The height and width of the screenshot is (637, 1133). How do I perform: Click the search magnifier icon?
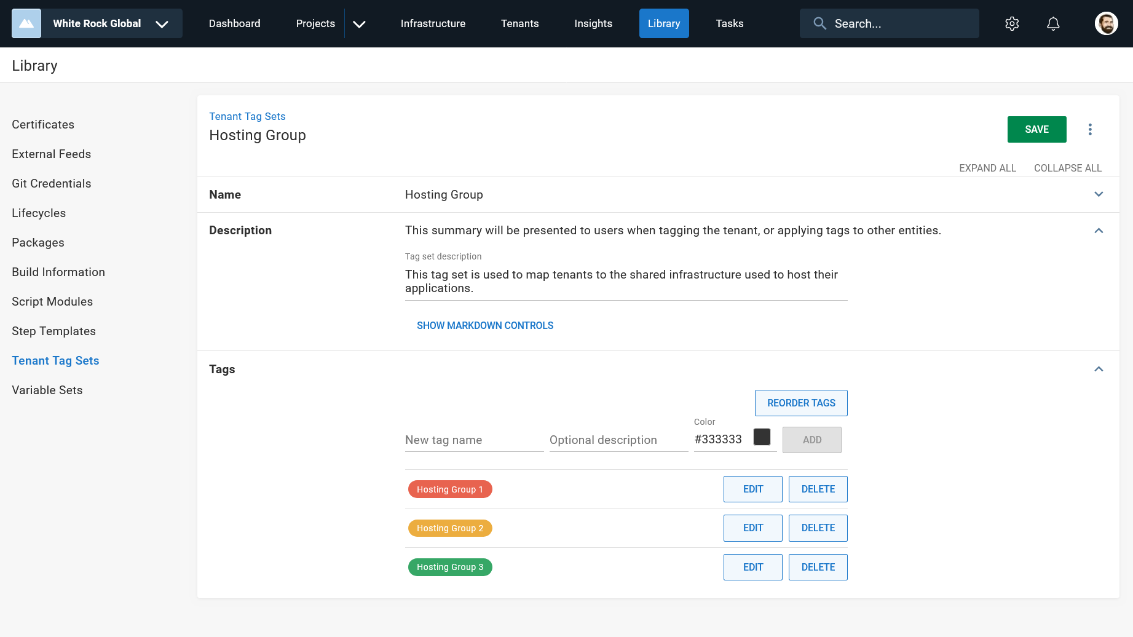point(819,23)
